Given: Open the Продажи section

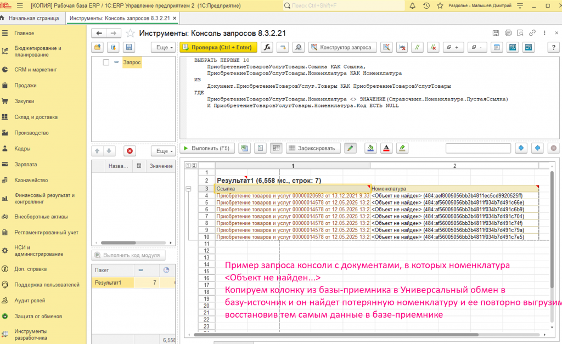Looking at the screenshot, I should (x=25, y=86).
